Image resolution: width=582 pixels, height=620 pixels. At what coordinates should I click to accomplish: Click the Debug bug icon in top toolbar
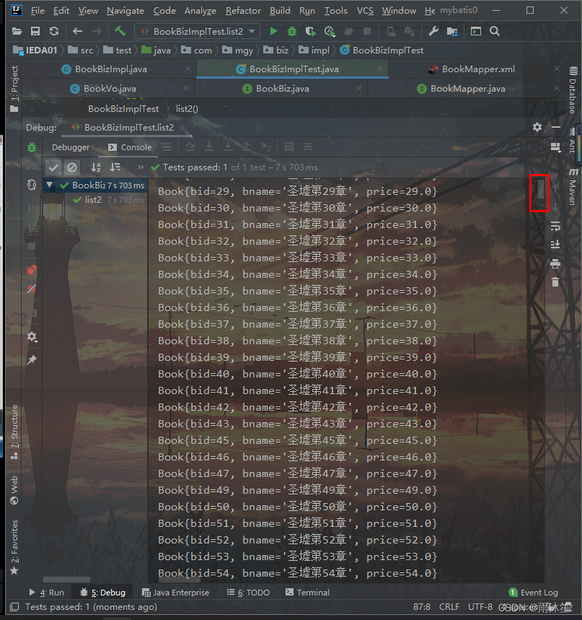[x=292, y=31]
